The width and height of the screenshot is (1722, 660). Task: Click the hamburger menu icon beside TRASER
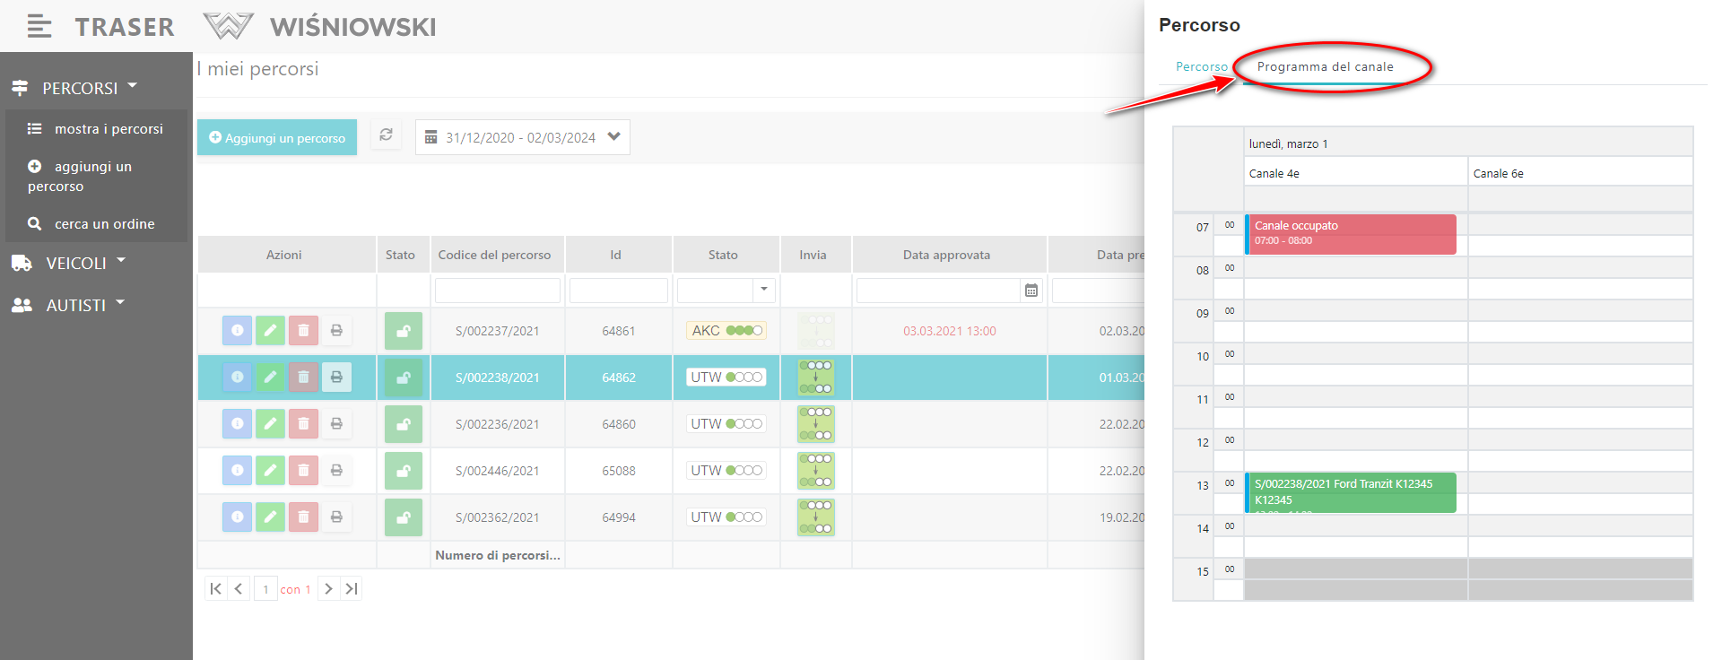tap(39, 27)
